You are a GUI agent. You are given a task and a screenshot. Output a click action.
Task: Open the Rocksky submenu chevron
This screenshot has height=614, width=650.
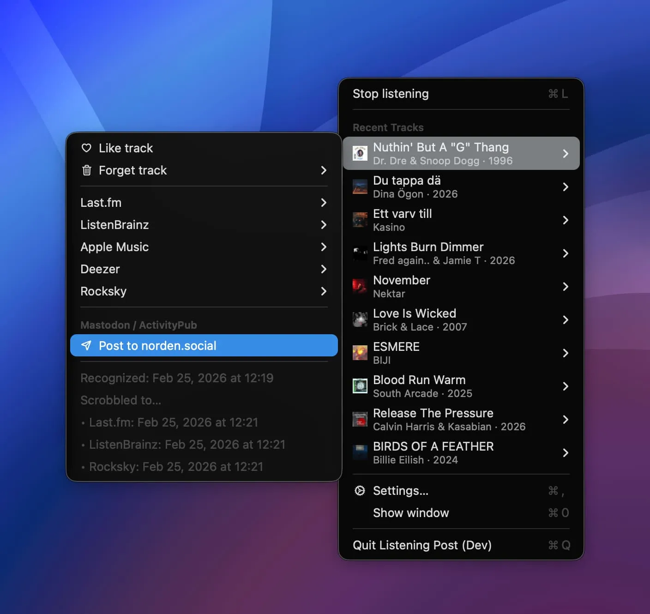click(x=324, y=291)
